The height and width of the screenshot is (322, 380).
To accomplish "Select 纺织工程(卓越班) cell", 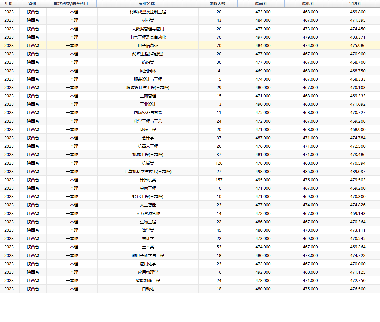I will [x=148, y=54].
